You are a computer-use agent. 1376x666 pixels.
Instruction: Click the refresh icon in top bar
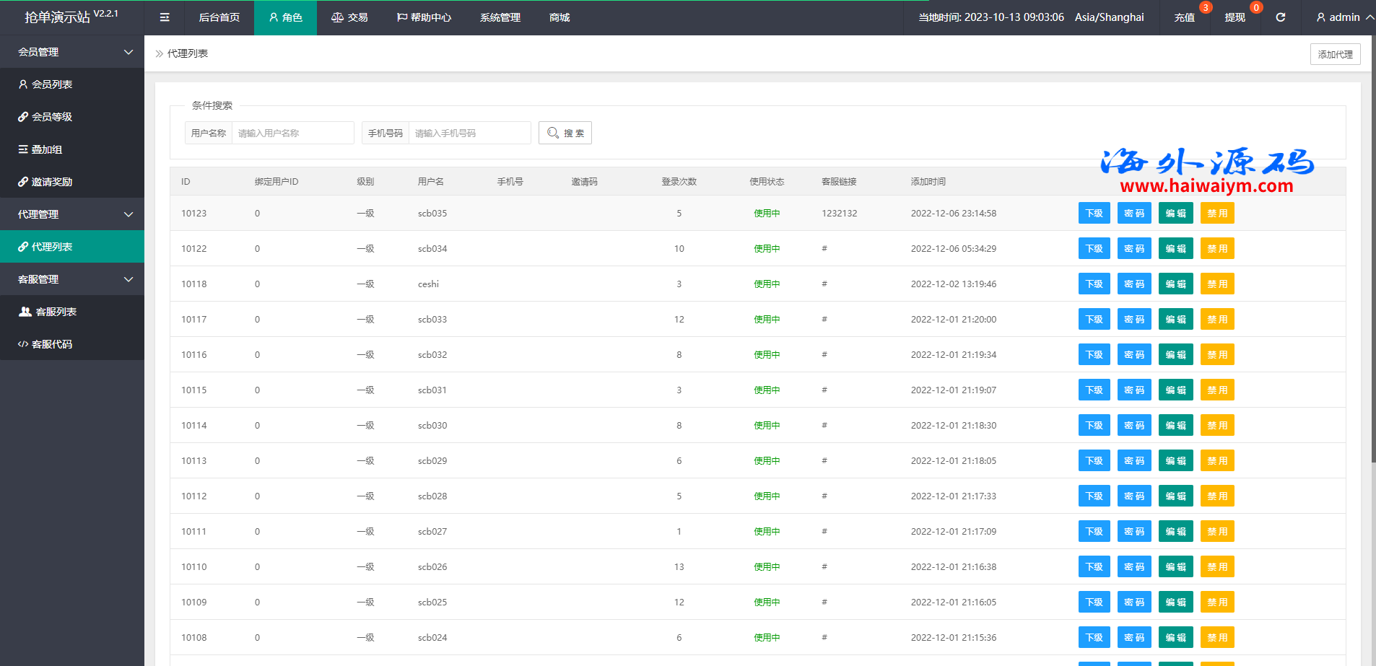[1280, 17]
